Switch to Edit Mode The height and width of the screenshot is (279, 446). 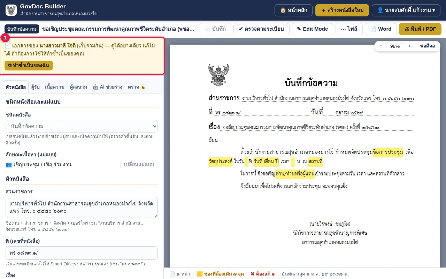pos(312,29)
